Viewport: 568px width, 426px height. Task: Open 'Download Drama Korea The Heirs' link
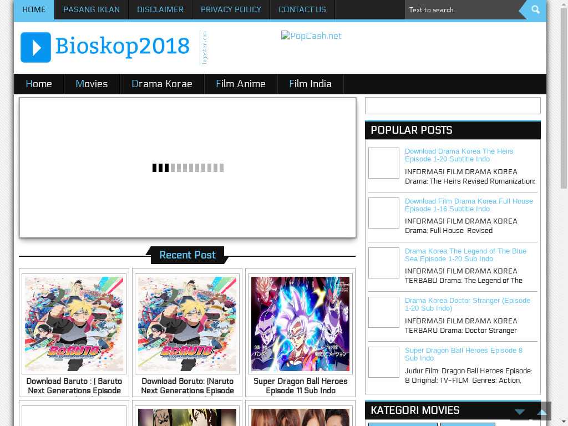(x=459, y=155)
